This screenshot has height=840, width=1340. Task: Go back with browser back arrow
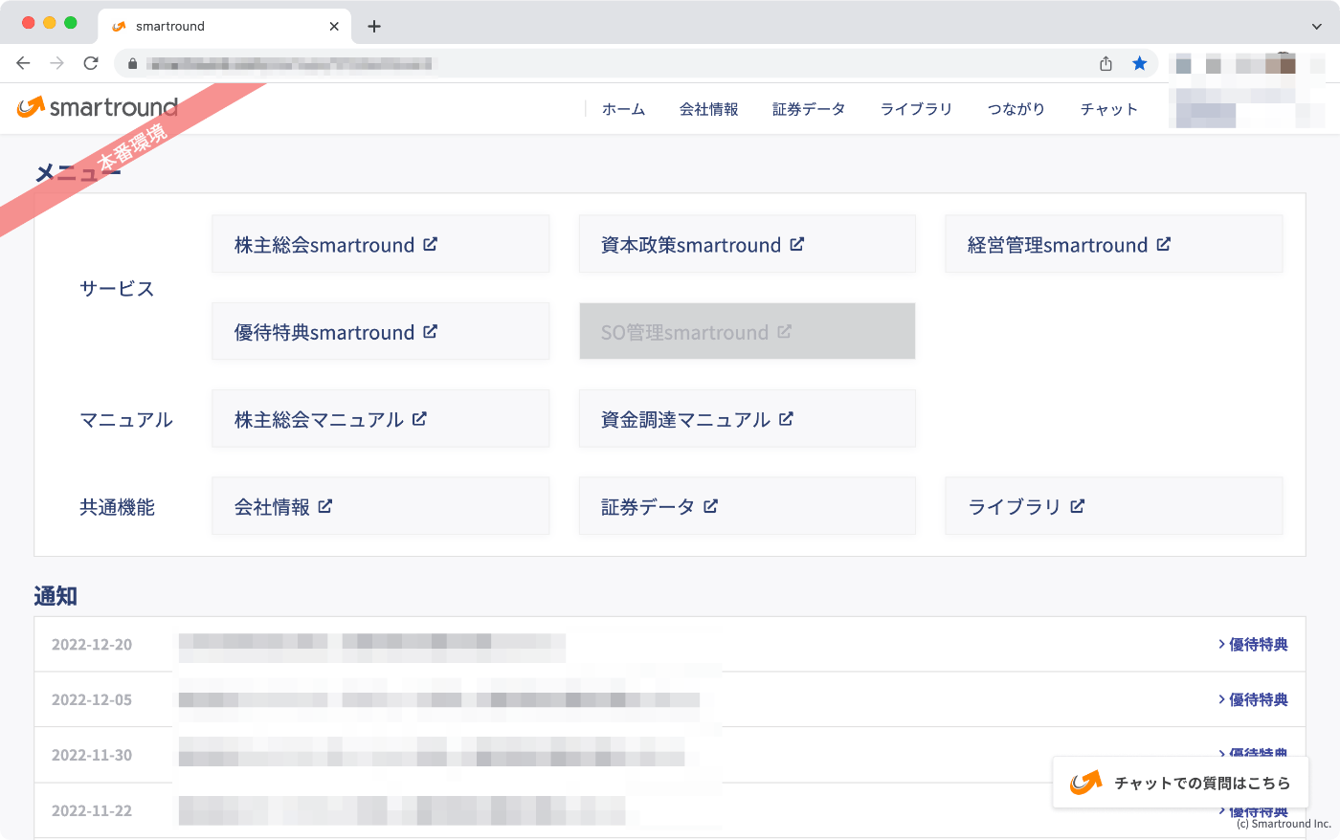tap(23, 63)
